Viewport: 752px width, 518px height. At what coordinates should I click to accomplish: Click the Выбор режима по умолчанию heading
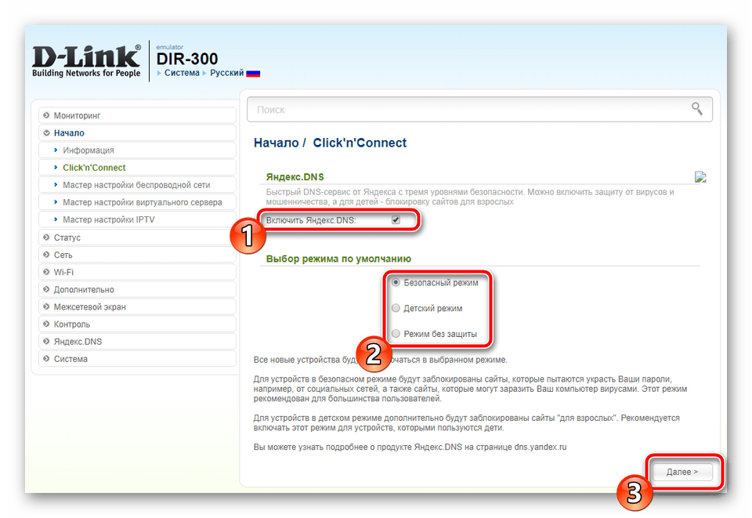(338, 259)
